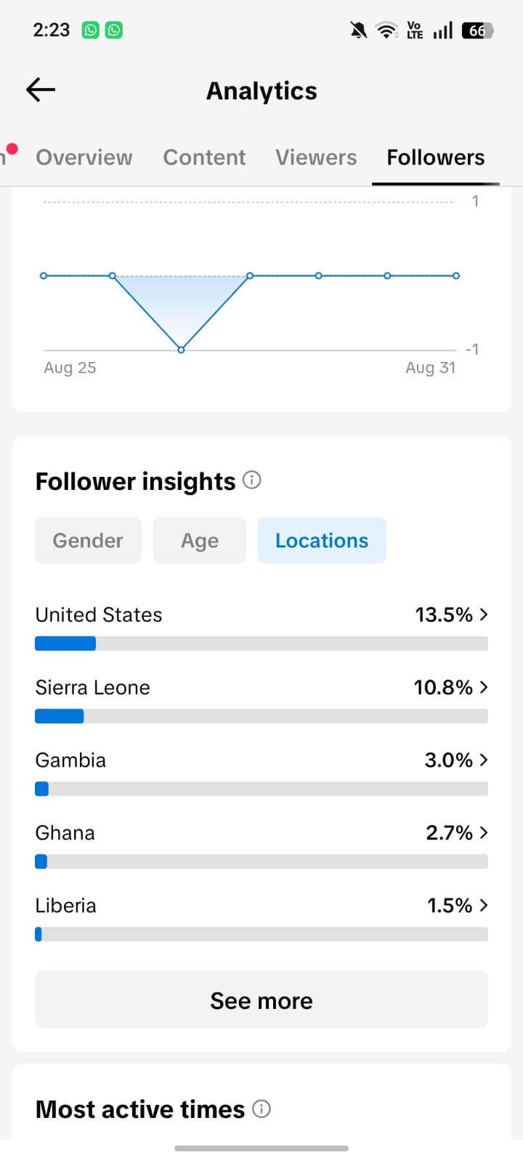Expand Gambia 3.0% chevron

click(x=484, y=760)
